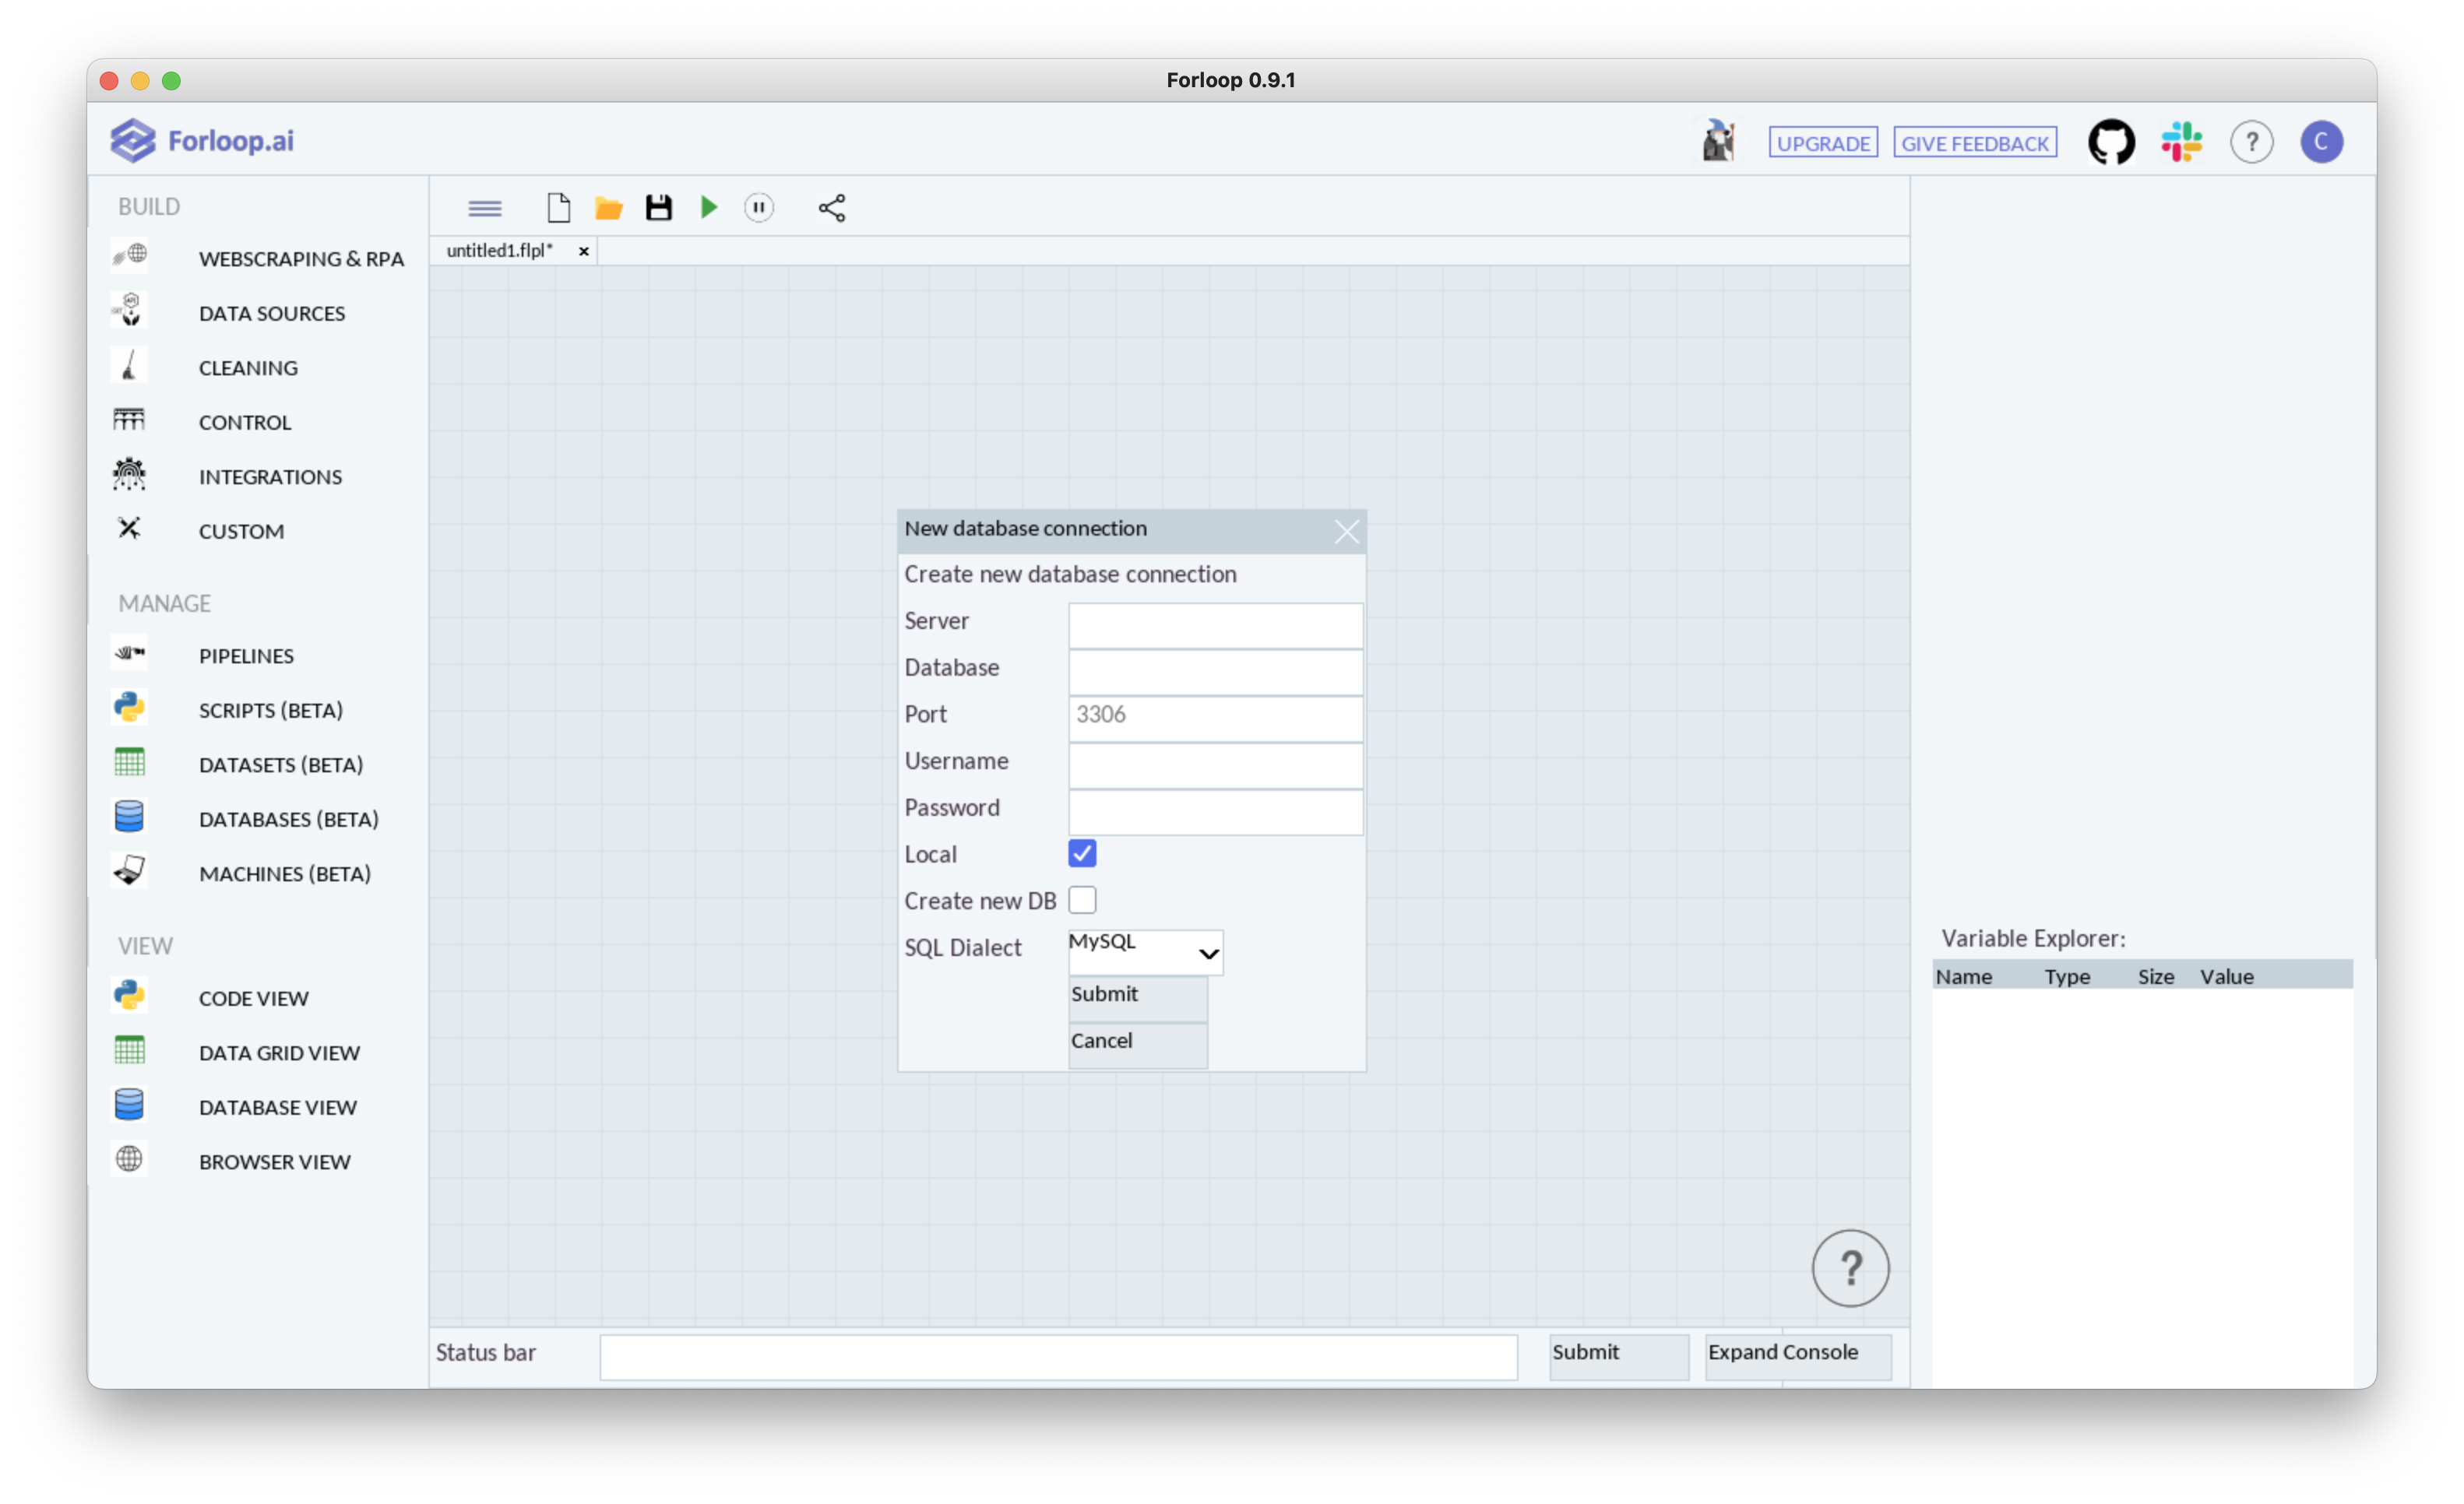Pause pipeline execution
Viewport: 2464px width, 1504px height.
(759, 208)
